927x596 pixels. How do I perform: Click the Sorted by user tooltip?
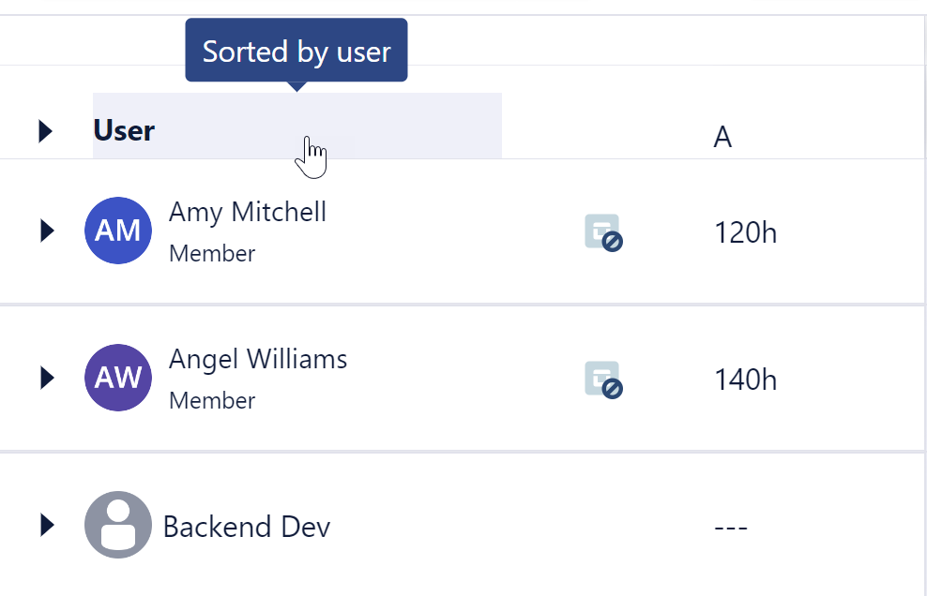coord(296,51)
